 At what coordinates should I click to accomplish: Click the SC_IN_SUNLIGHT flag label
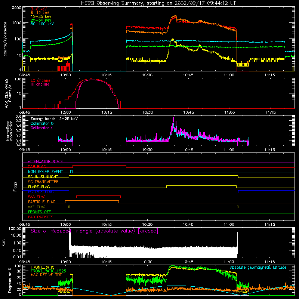click(x=43, y=176)
